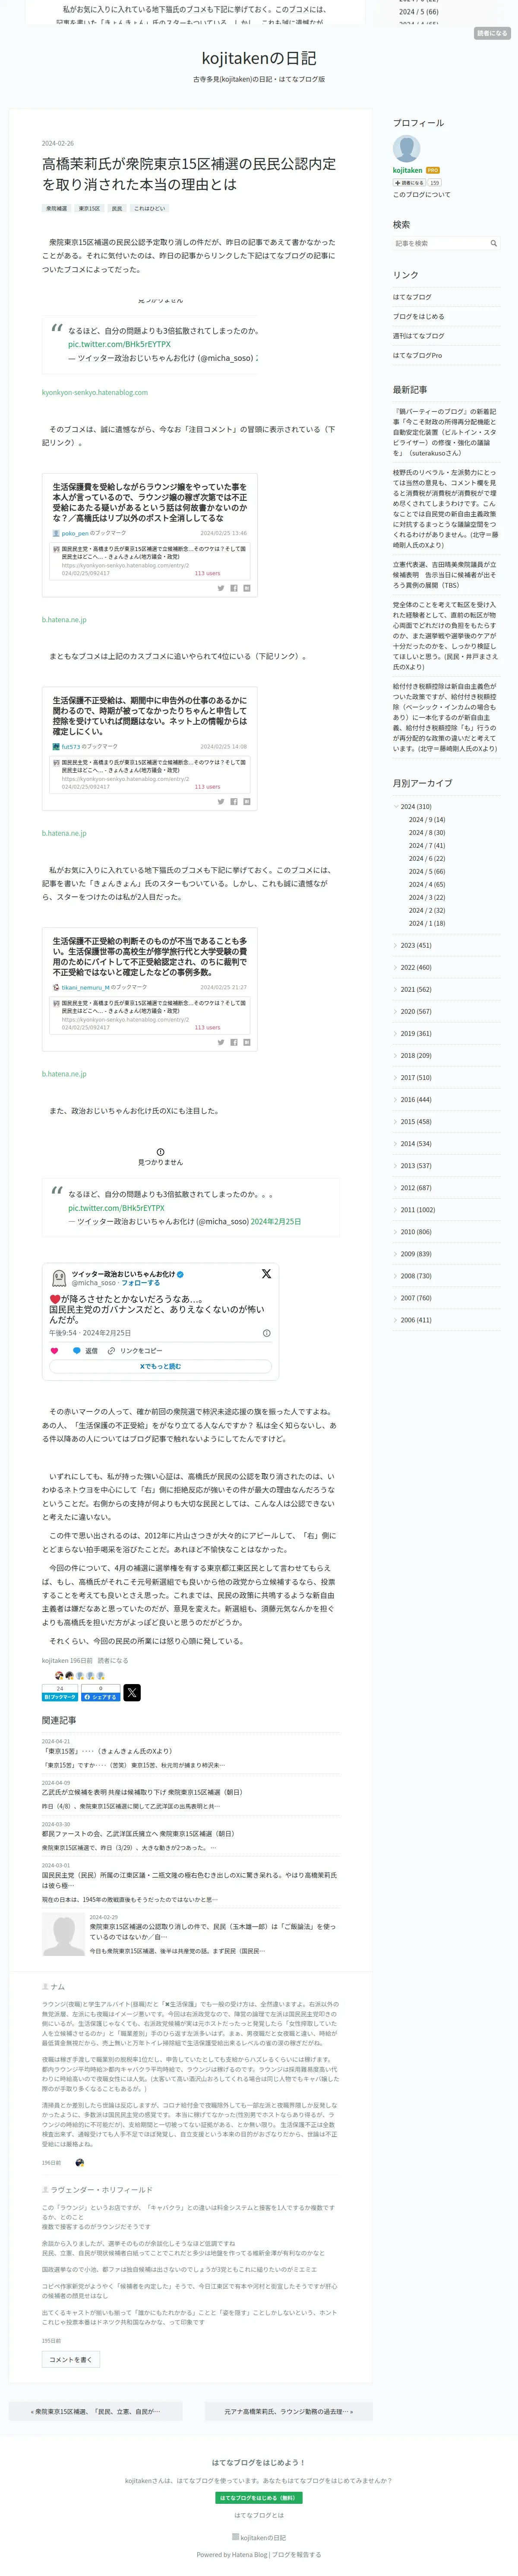The image size is (518, 2576).
Task: Click the PRO badge beside kojitaken
Action: click(432, 170)
